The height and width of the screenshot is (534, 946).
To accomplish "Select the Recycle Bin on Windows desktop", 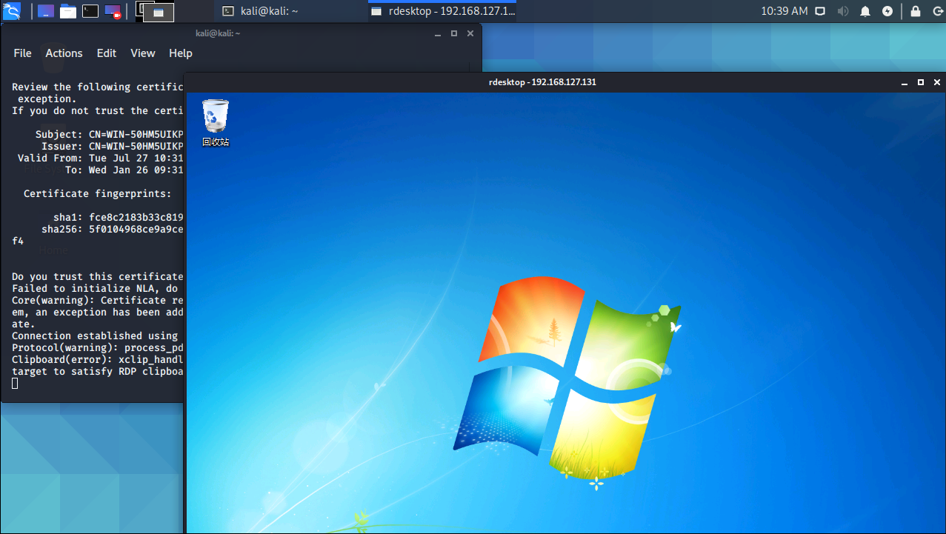I will click(x=216, y=123).
